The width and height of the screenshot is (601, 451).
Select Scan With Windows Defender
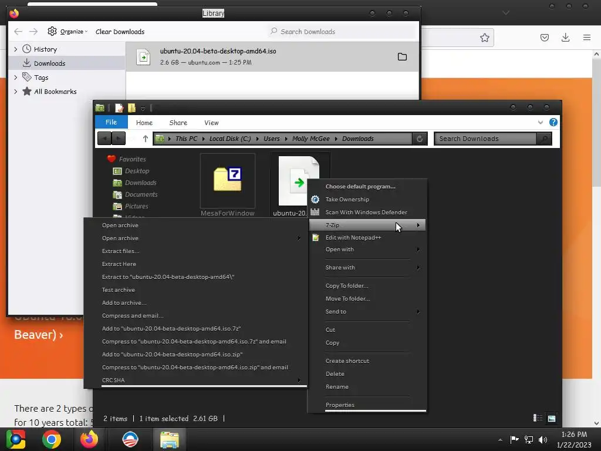tap(366, 213)
